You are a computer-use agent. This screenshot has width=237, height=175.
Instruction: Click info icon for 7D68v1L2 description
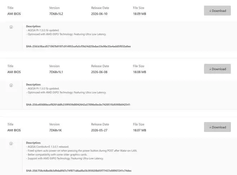pyautogui.click(x=11, y=27)
